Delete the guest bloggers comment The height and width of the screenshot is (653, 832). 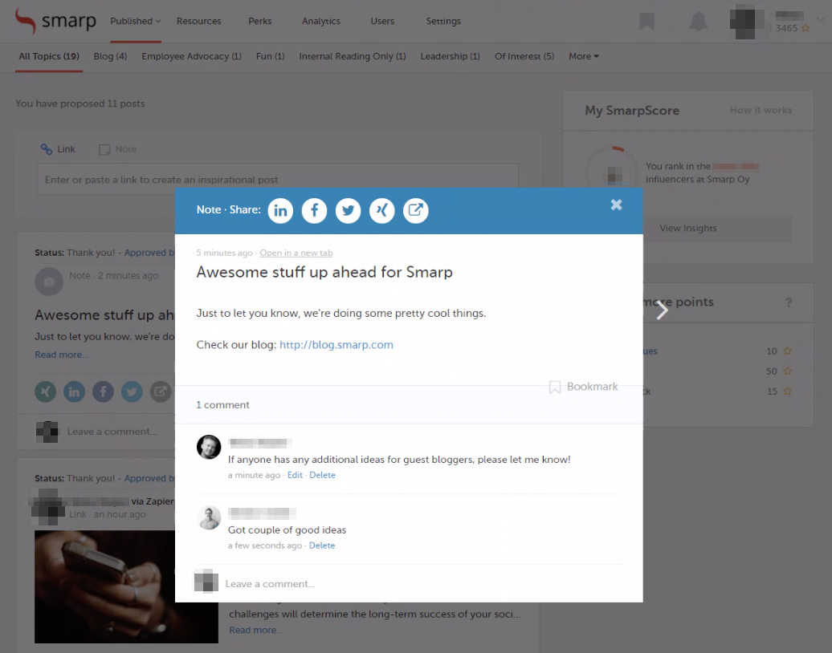(323, 475)
